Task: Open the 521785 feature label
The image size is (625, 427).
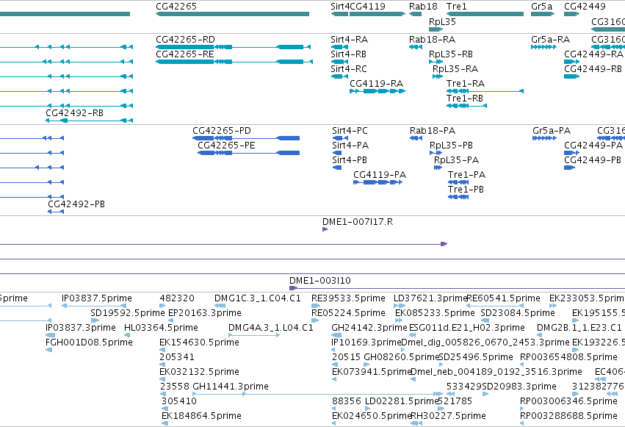Action: click(x=455, y=401)
